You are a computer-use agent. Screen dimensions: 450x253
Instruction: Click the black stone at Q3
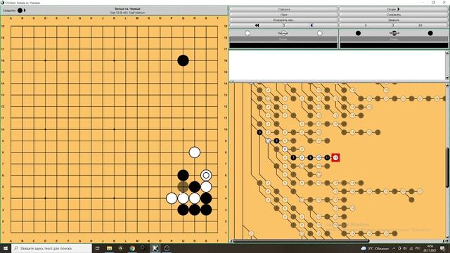183,209
